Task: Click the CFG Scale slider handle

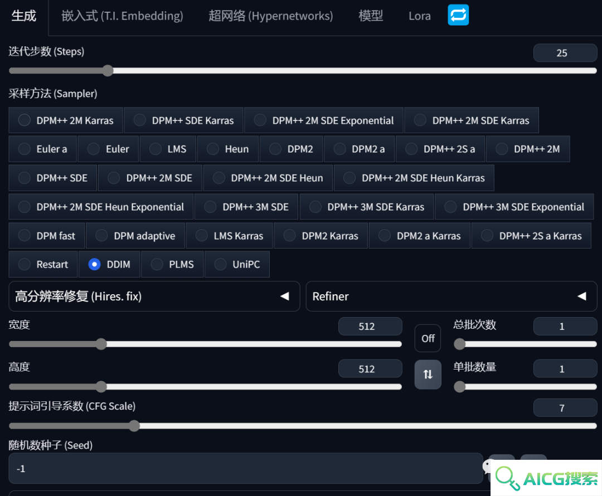Action: click(134, 426)
